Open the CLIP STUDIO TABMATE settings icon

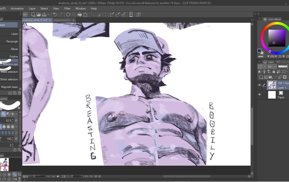131,14
